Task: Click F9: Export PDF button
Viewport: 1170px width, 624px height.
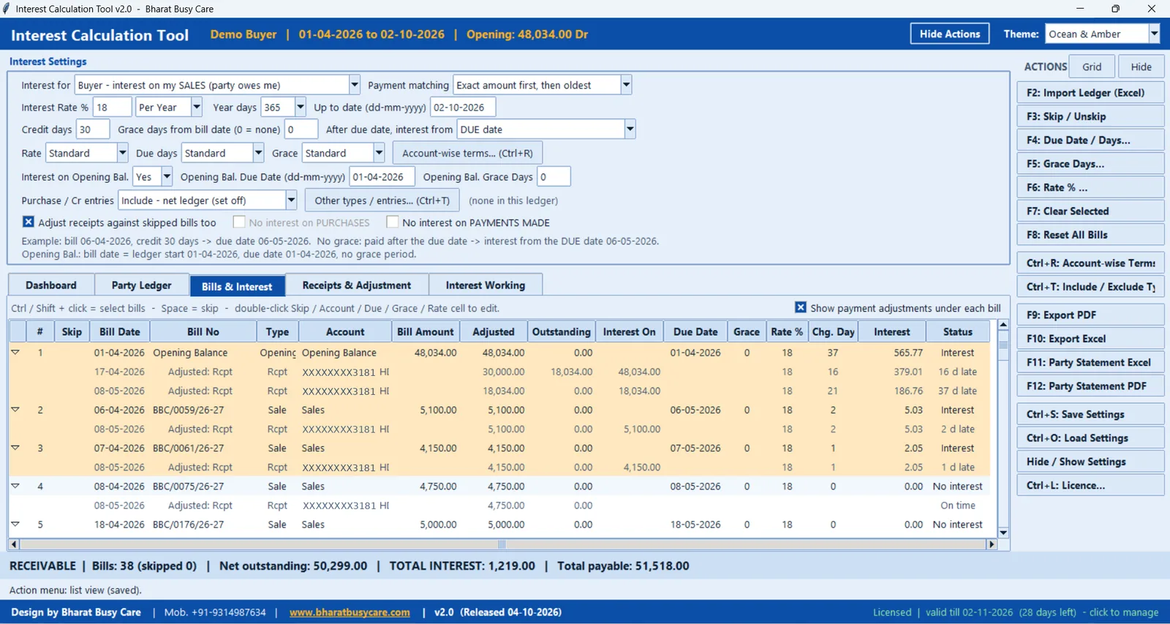Action: 1090,315
